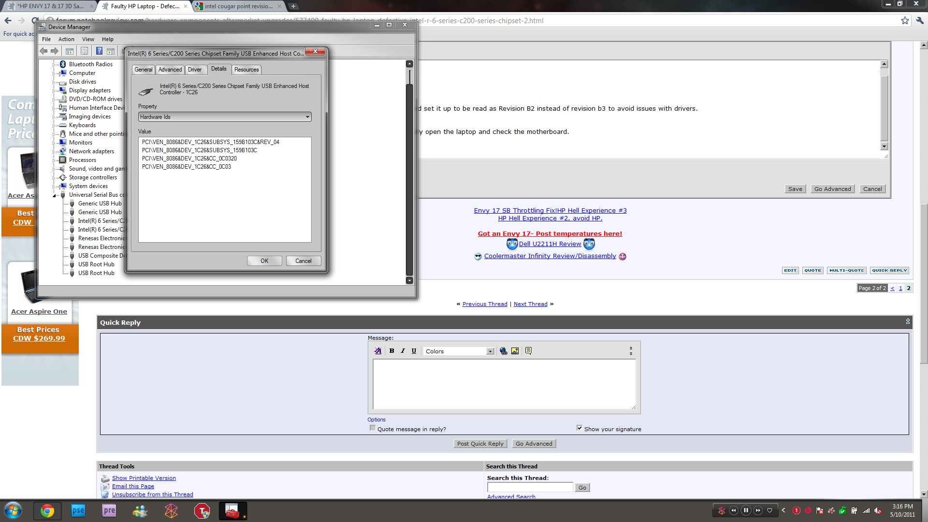This screenshot has width=928, height=522.
Task: Click the Back arrow in Device Manager toolbar
Action: coord(43,51)
